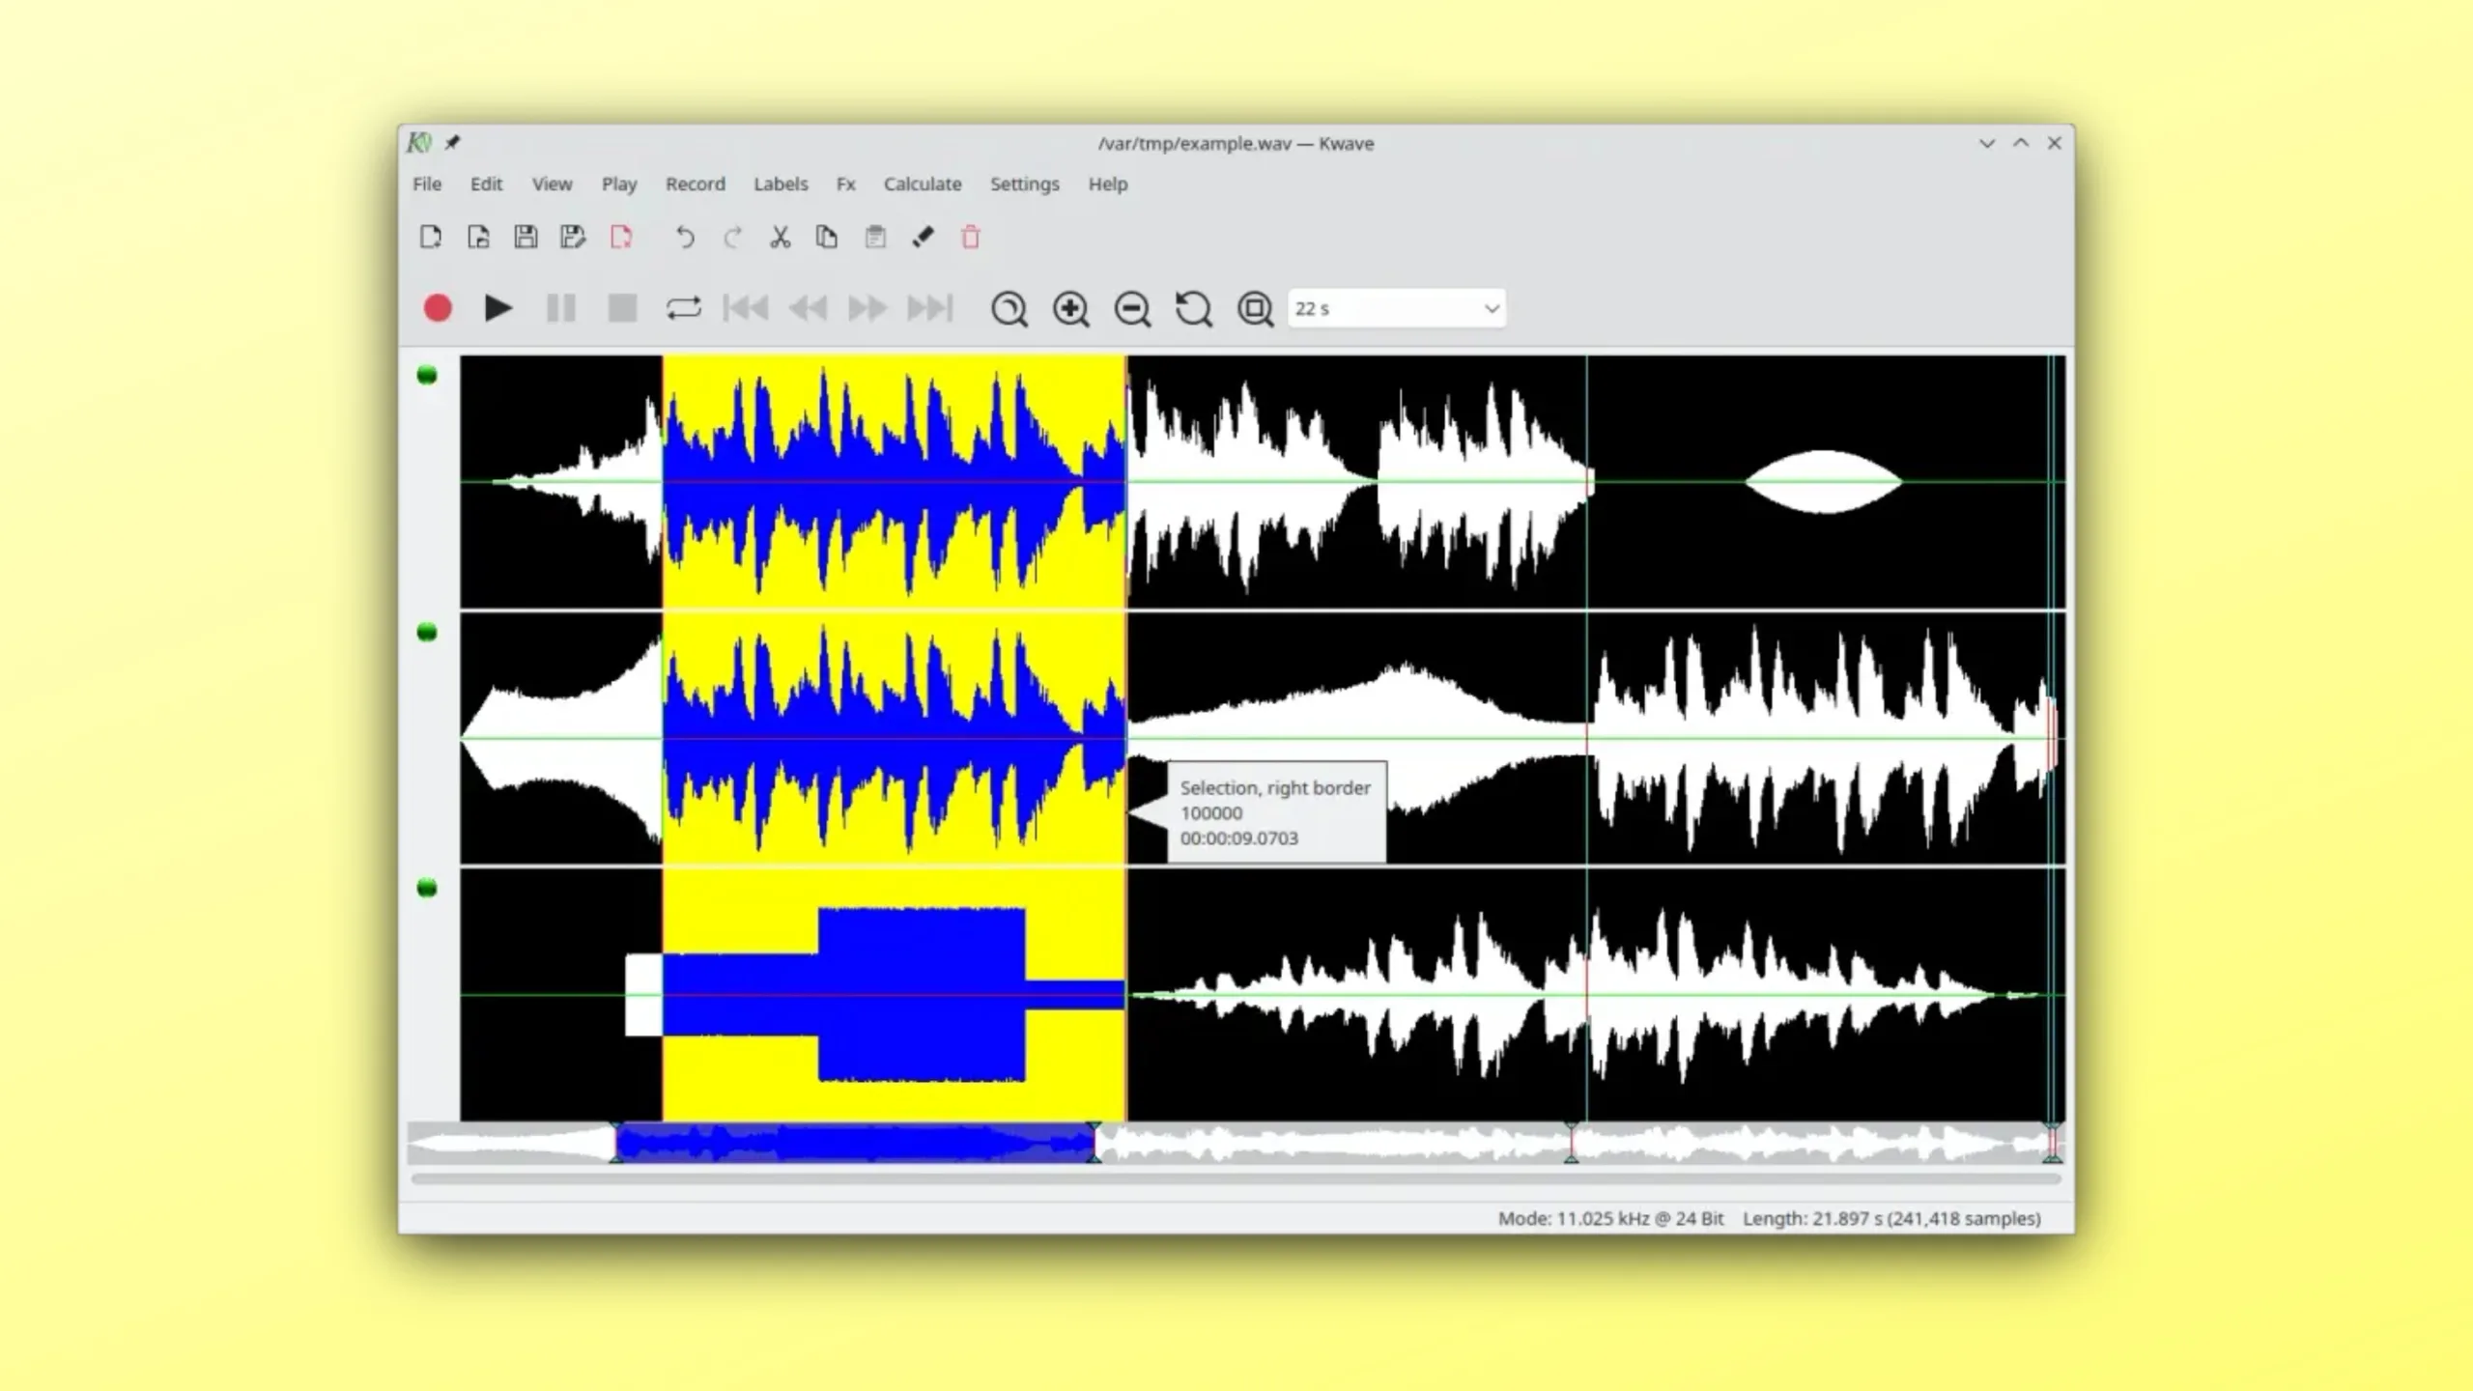Viewport: 2473px width, 1391px height.
Task: Click the Zoom In magnifier icon
Action: point(1070,308)
